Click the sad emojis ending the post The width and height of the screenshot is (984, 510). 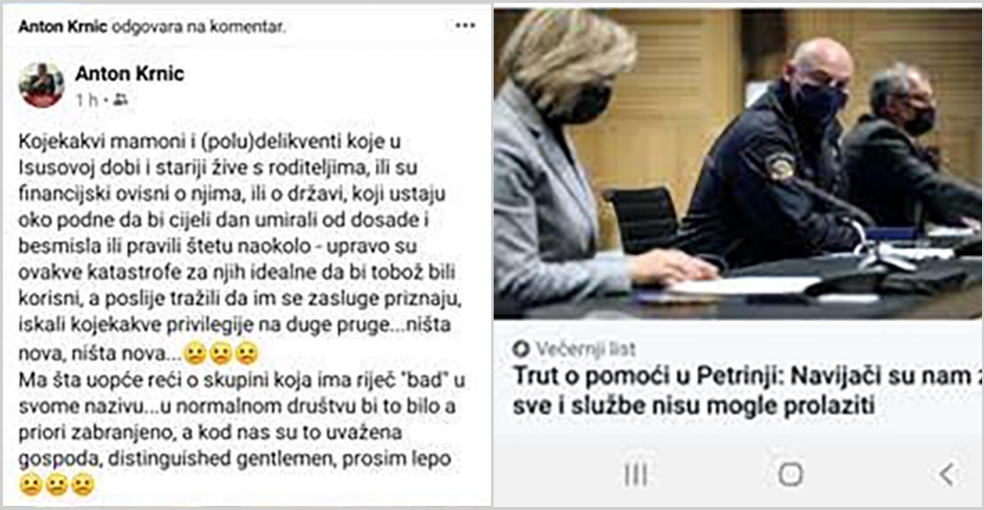57,484
